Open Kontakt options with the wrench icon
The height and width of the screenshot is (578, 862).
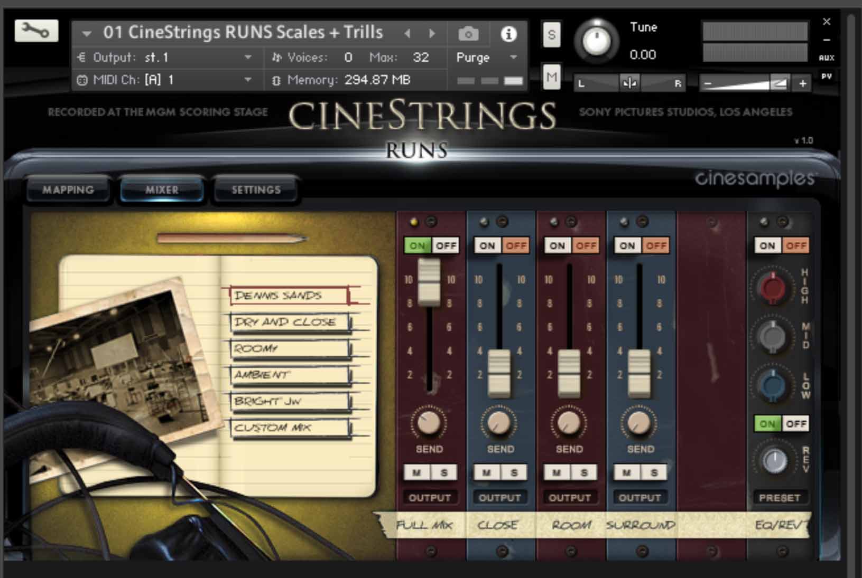tap(36, 32)
